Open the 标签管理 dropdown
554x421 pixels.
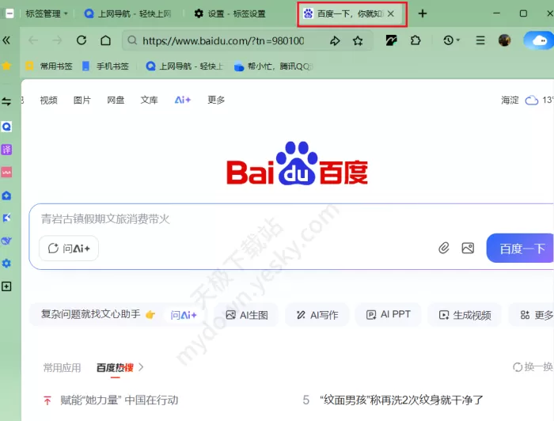46,13
